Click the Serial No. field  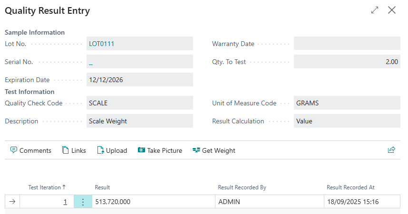point(139,62)
